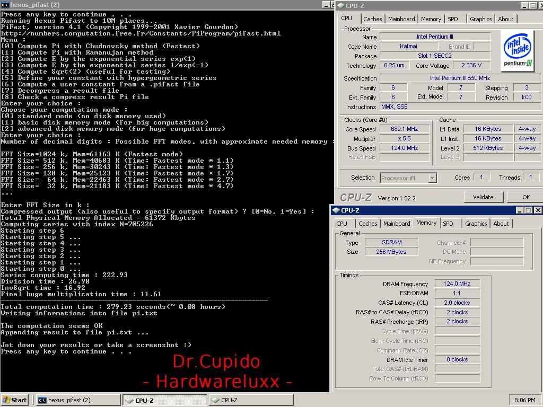This screenshot has width=543, height=407.
Task: Click the FSB:DRAM ratio 1:1 value
Action: click(x=457, y=293)
